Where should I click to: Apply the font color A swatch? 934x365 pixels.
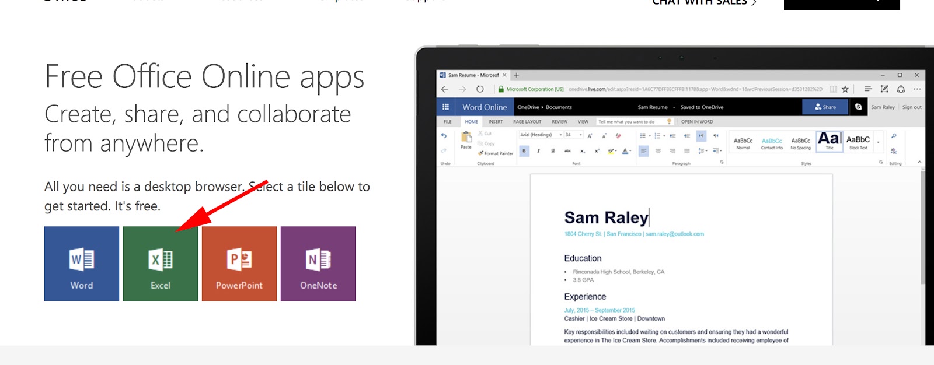point(625,151)
